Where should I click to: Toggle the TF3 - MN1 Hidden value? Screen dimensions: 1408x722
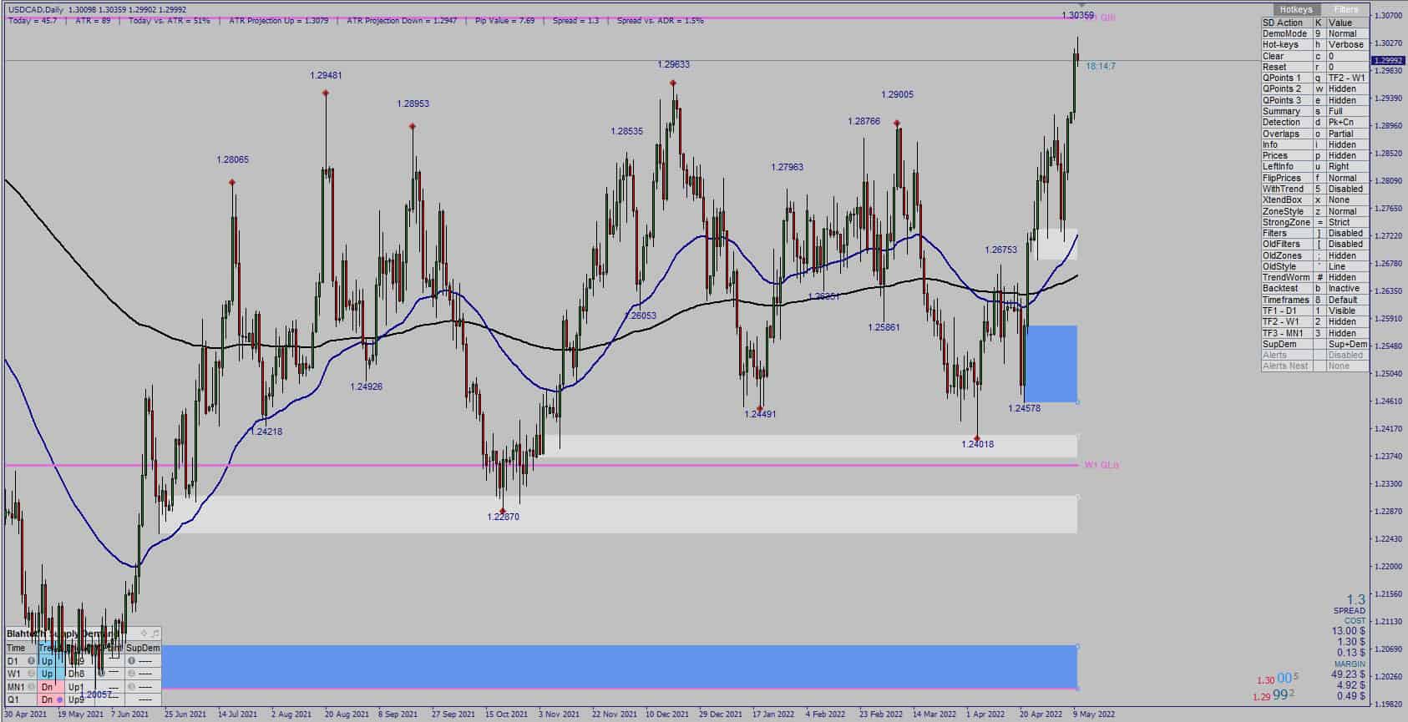click(1346, 333)
